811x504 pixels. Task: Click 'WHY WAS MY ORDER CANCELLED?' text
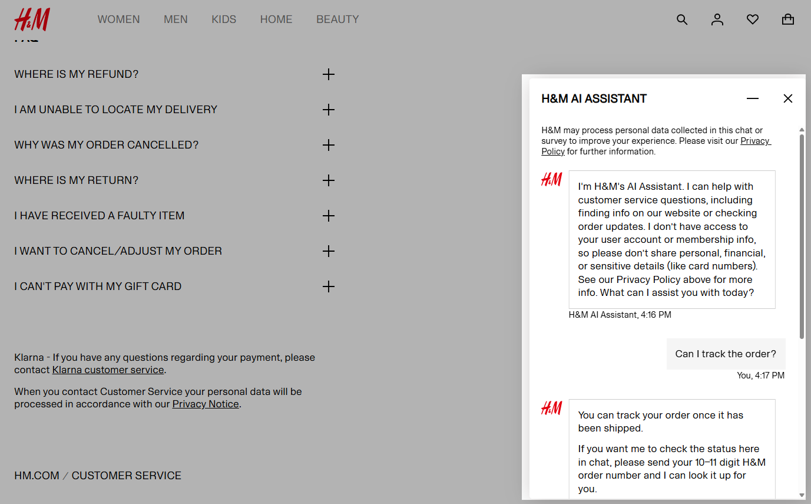(107, 145)
